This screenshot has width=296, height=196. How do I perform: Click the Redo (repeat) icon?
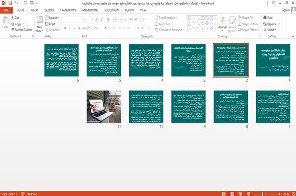(25, 3)
